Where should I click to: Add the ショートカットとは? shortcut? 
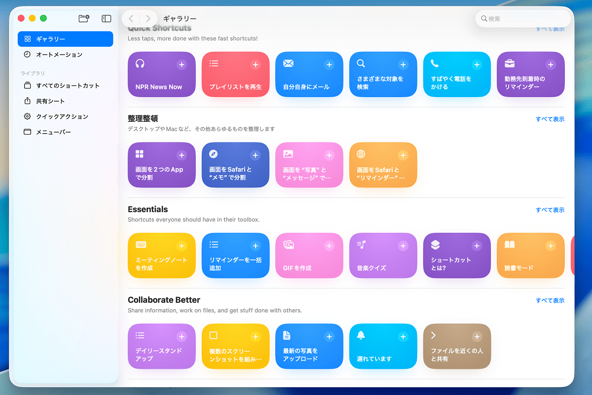[x=477, y=246]
